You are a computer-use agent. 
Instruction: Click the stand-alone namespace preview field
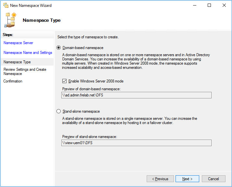(136, 143)
